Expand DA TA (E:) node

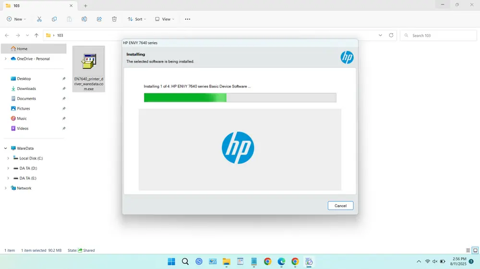click(8, 179)
